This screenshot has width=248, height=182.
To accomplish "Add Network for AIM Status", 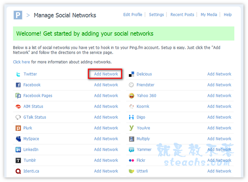I will tap(106, 107).
